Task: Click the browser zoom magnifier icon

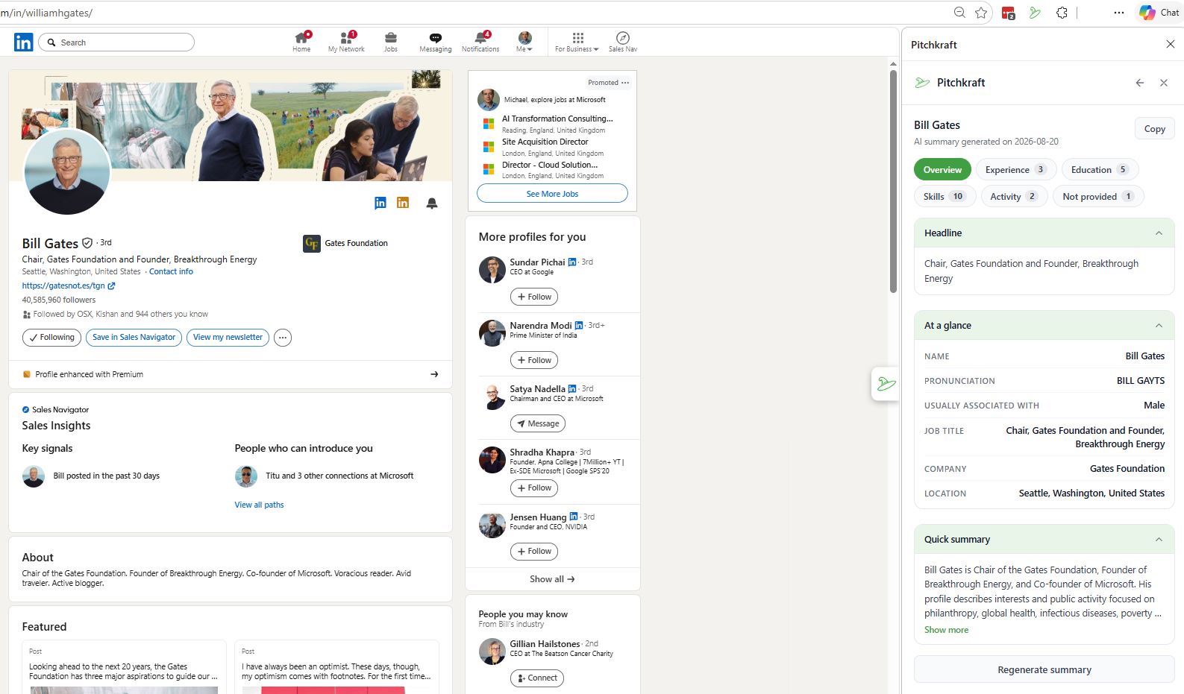Action: pyautogui.click(x=959, y=13)
